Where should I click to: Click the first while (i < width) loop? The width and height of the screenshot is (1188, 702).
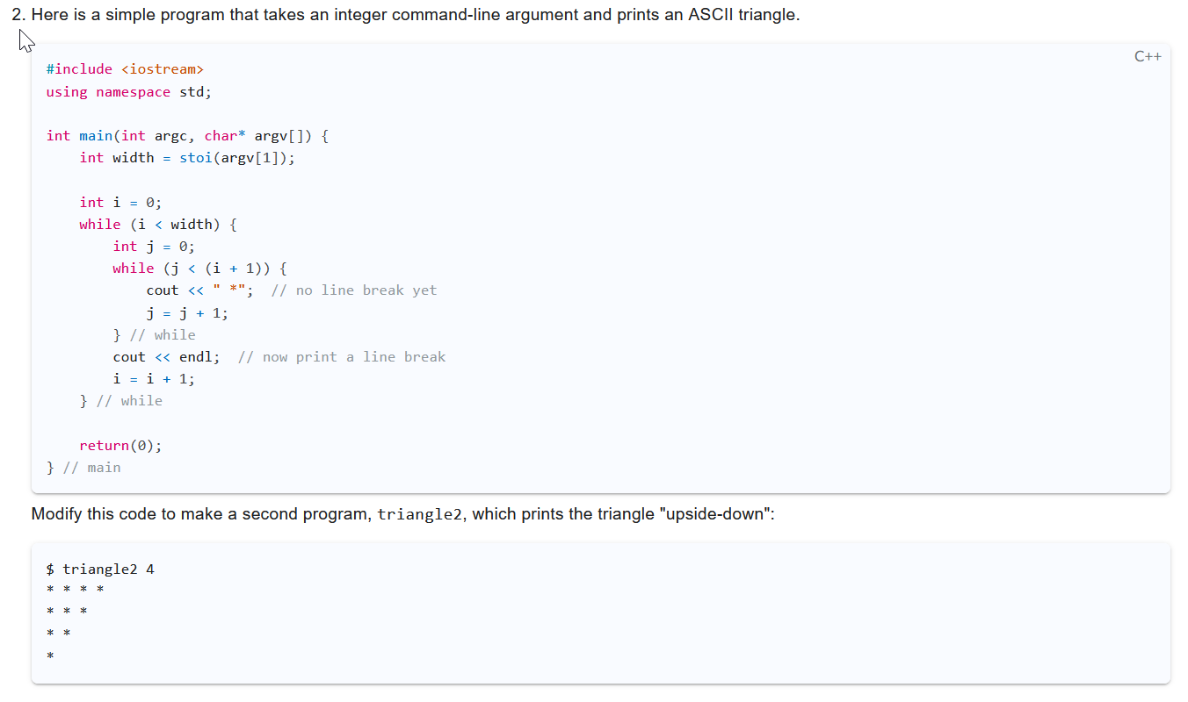coord(156,224)
